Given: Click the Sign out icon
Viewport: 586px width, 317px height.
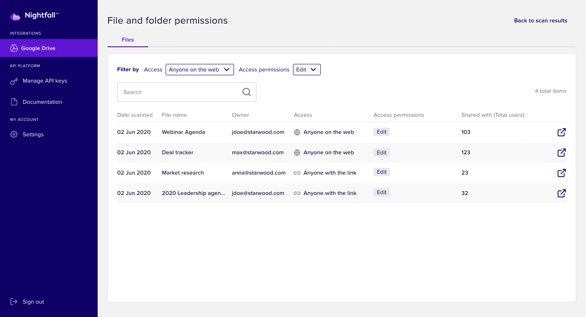Looking at the screenshot, I should pos(14,301).
